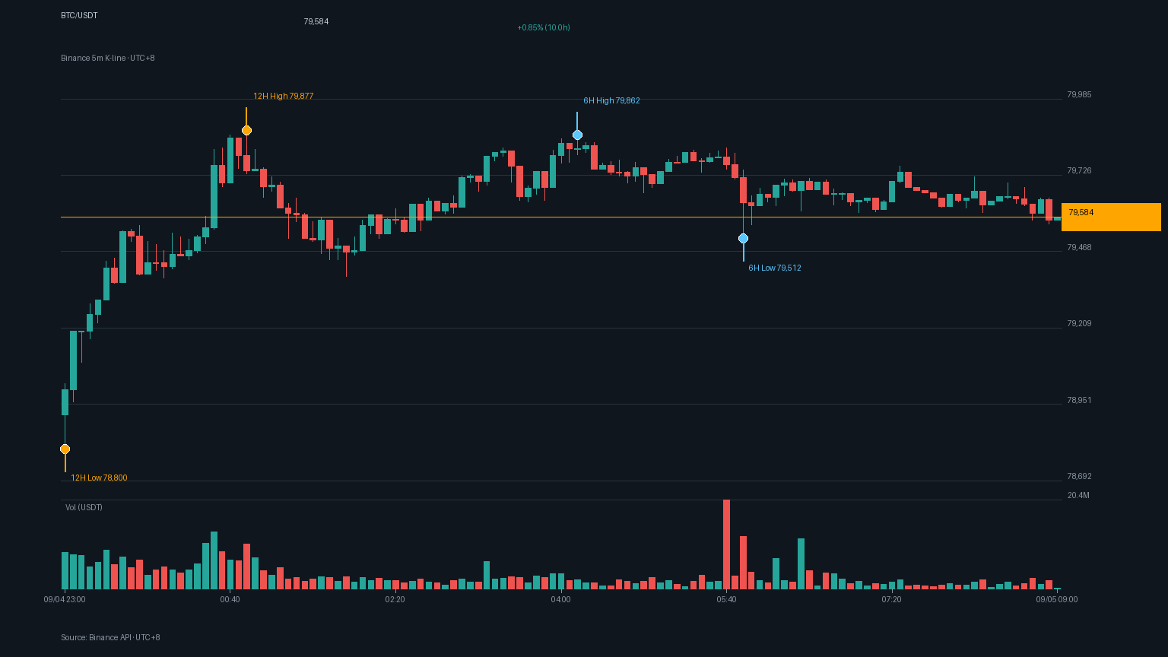Click the 6H Low 79,512 label

click(x=775, y=268)
